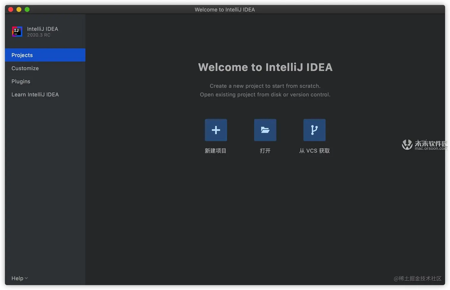Image resolution: width=450 pixels, height=290 pixels.
Task: Click the Welcome to IntelliJ IDEA heading
Action: pyautogui.click(x=265, y=67)
